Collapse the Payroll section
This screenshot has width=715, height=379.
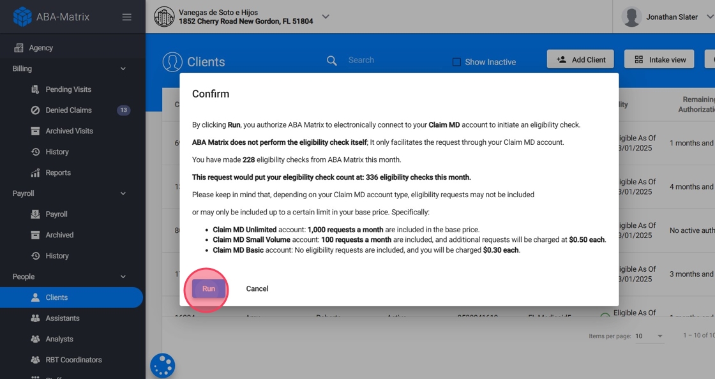[123, 193]
